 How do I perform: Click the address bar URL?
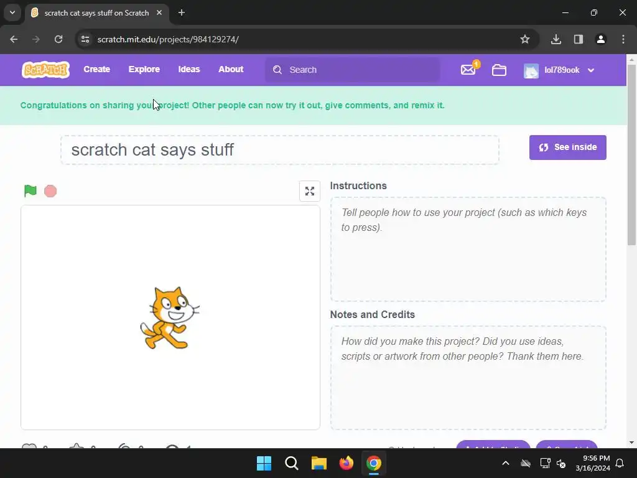pos(168,39)
